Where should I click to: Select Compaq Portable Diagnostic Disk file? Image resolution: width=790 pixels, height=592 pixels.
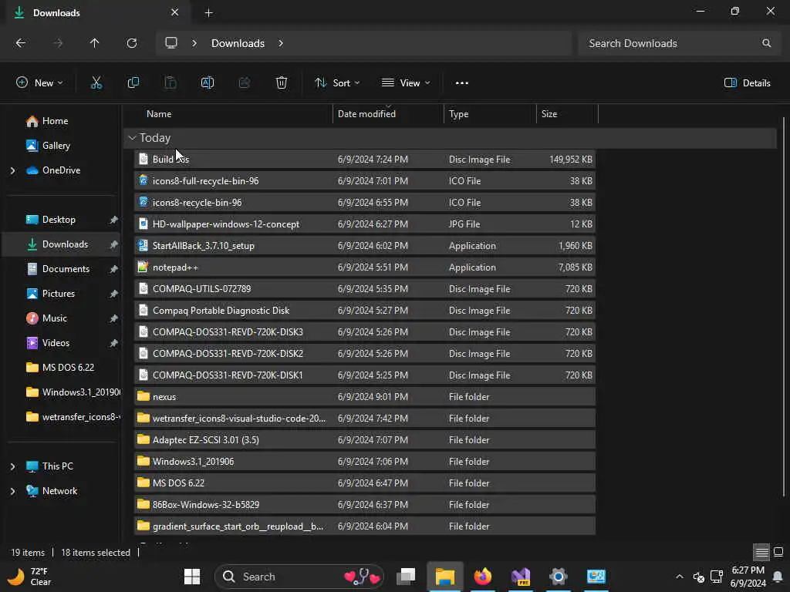pos(365,311)
